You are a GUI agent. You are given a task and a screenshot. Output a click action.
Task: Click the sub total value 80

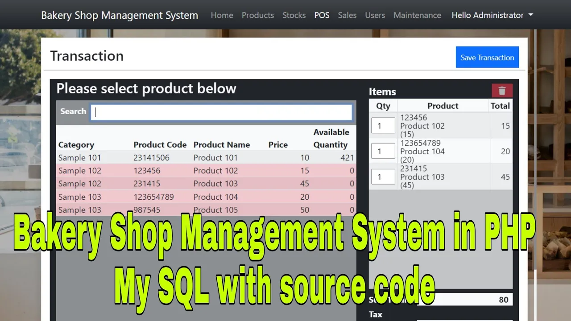pos(503,300)
